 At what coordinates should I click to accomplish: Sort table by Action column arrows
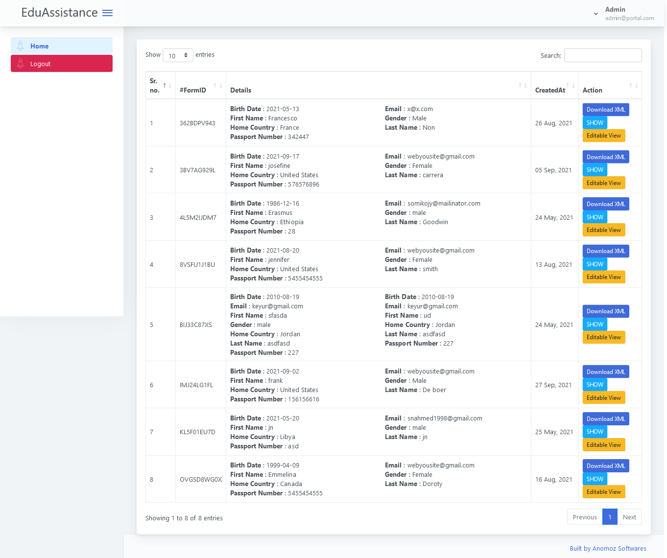(x=634, y=86)
